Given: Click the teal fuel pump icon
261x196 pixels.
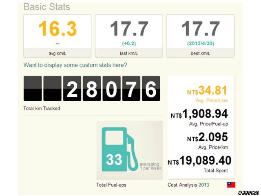Looking at the screenshot, I should point(119,149).
